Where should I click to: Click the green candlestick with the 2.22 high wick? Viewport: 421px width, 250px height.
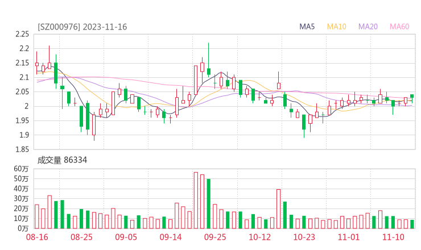209,60
